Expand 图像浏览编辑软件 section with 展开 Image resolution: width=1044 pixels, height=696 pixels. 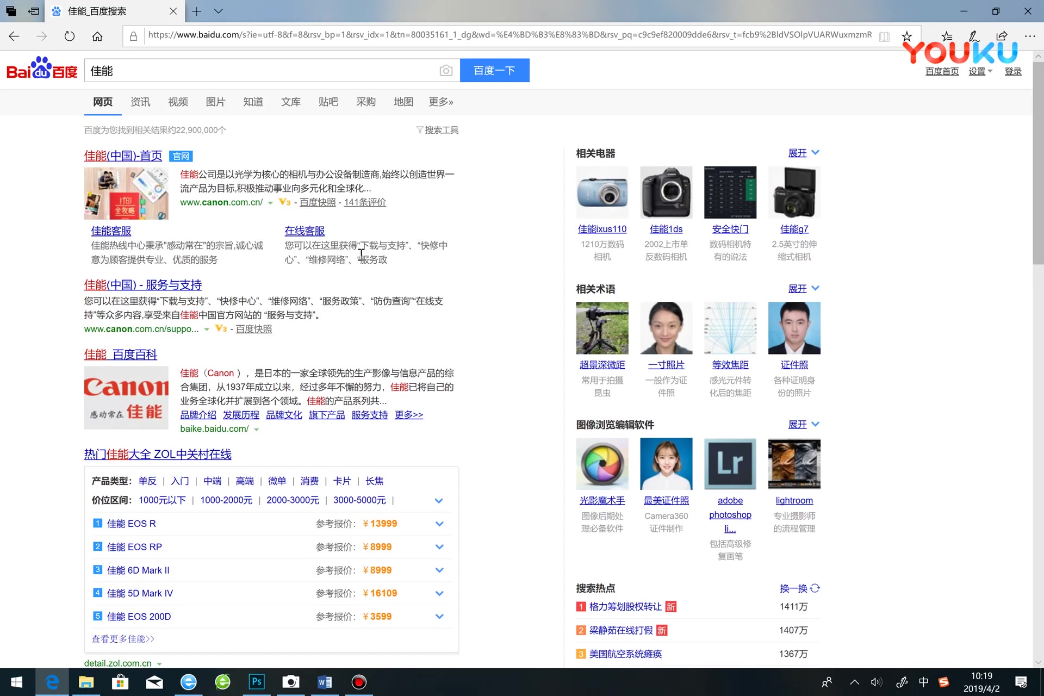(804, 425)
